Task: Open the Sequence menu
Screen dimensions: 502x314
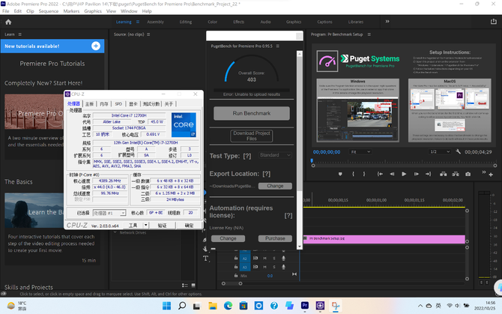Action: click(48, 12)
